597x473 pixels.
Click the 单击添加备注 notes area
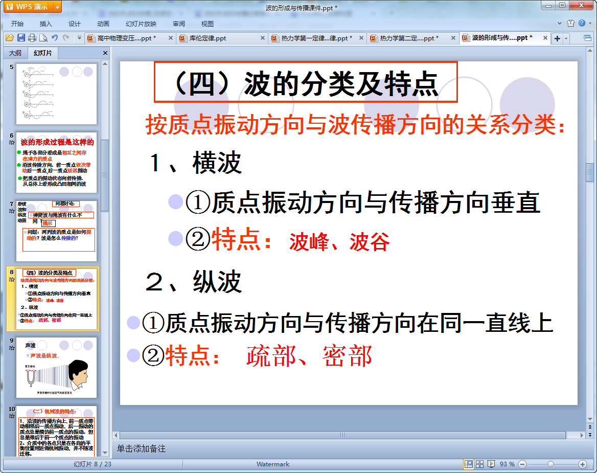[x=141, y=448]
